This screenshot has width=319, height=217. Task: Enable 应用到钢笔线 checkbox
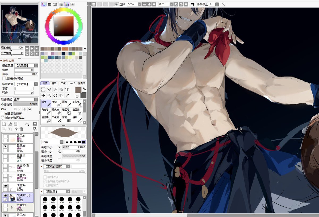pyautogui.click(x=4, y=78)
